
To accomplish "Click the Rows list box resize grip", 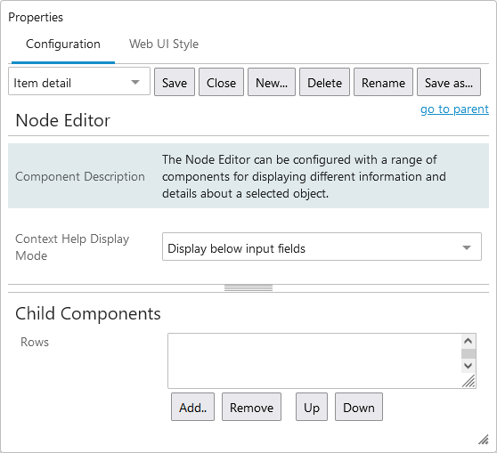I will (468, 381).
